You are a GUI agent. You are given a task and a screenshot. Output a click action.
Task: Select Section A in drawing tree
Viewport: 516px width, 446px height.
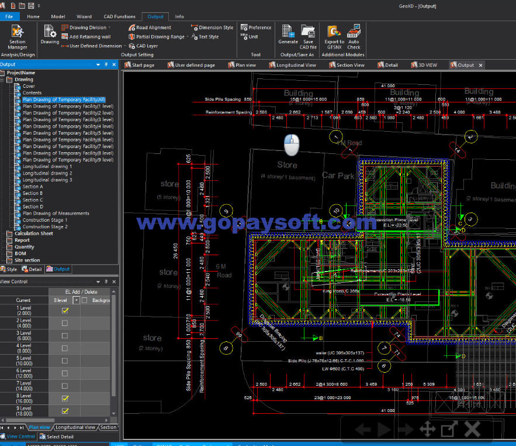(x=33, y=187)
